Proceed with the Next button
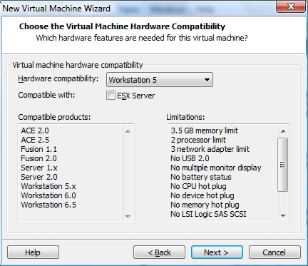Viewport: 308px width, 266px height. [x=217, y=252]
